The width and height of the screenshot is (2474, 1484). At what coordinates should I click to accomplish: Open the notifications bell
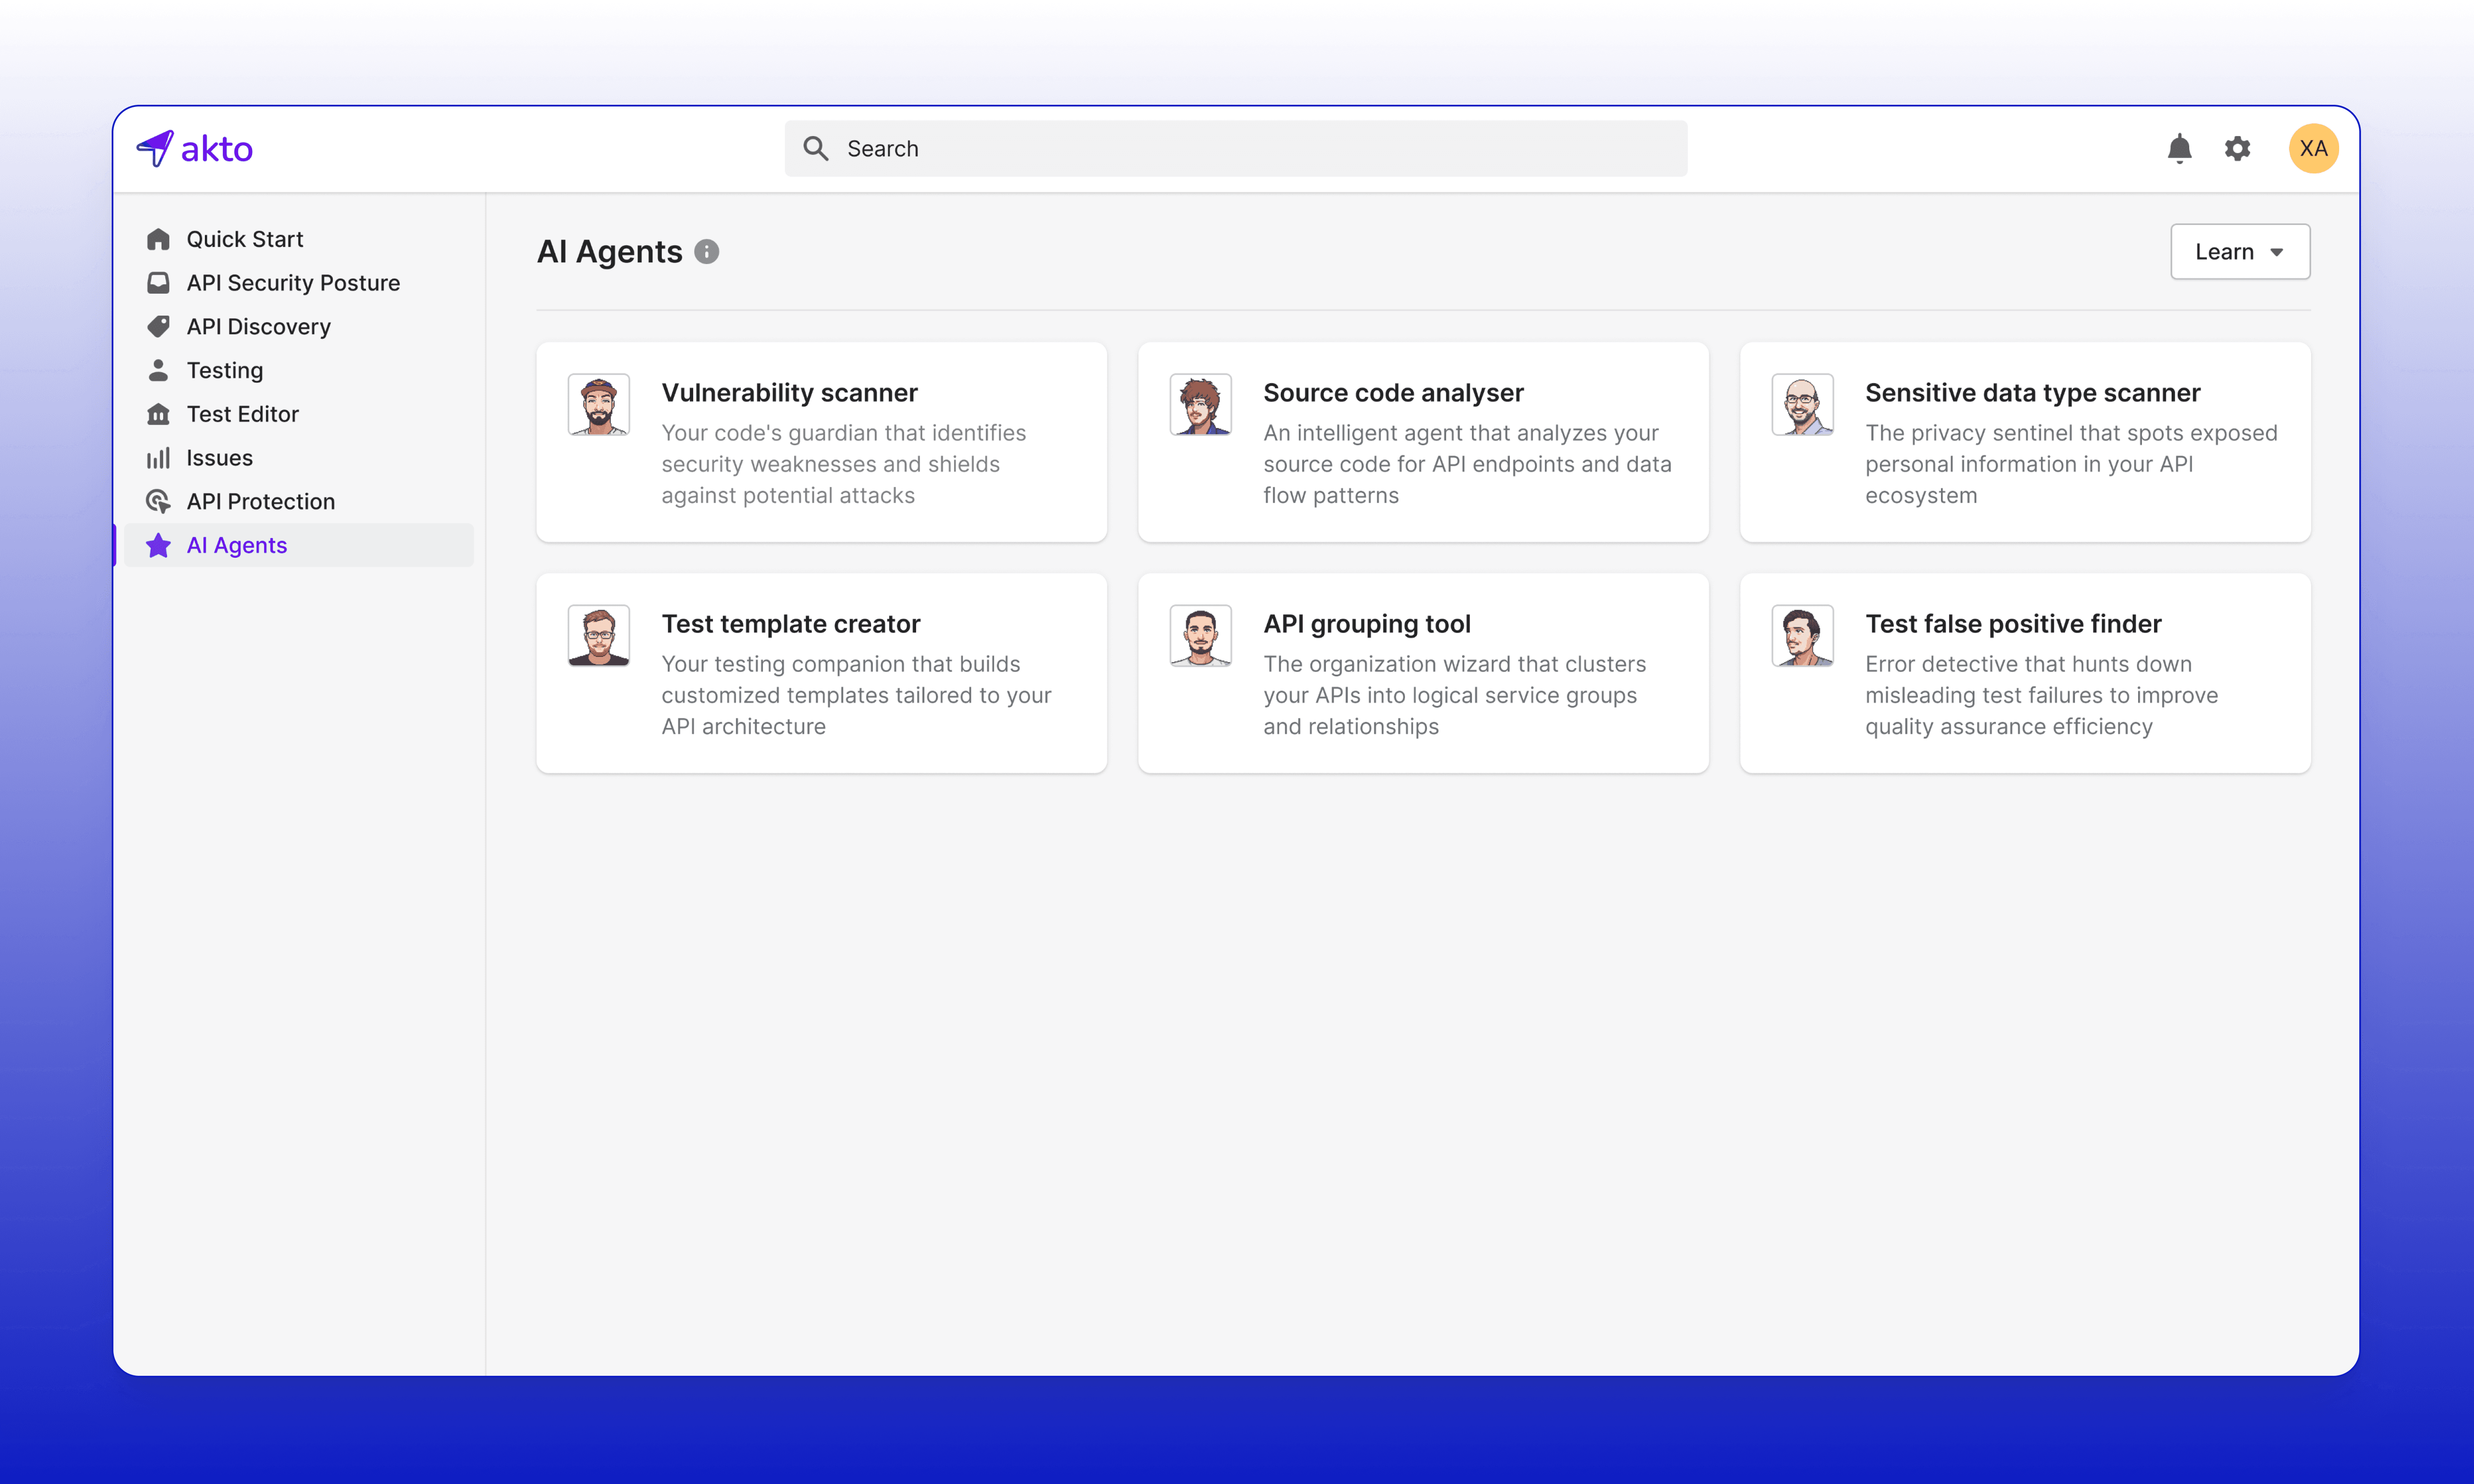[2179, 149]
